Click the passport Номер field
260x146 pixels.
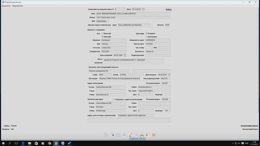click(132, 75)
